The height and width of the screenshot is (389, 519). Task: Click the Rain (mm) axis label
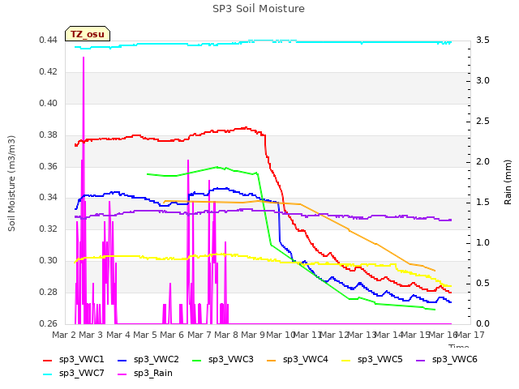tap(508, 182)
